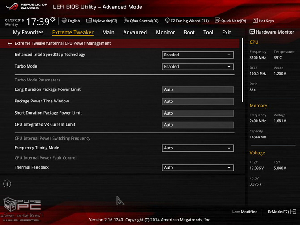Click the EZ Tuning Wizard bulb icon
The height and width of the screenshot is (225, 300).
[167, 21]
